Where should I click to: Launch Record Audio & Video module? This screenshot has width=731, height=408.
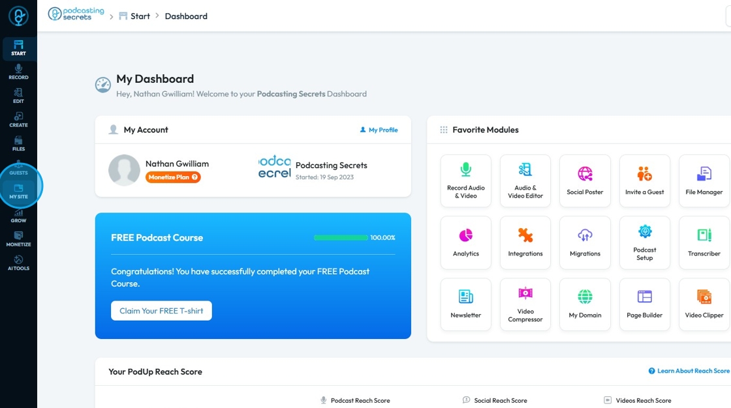pyautogui.click(x=466, y=181)
